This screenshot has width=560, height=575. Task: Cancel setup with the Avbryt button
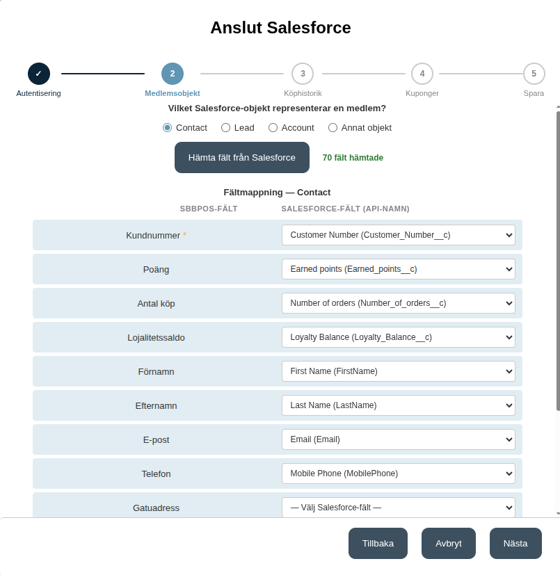(449, 544)
